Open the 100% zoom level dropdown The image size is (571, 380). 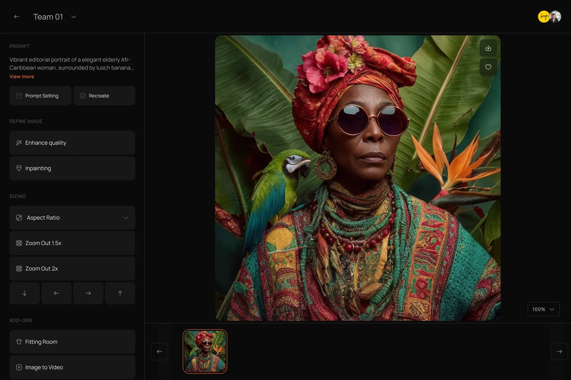[x=543, y=309]
